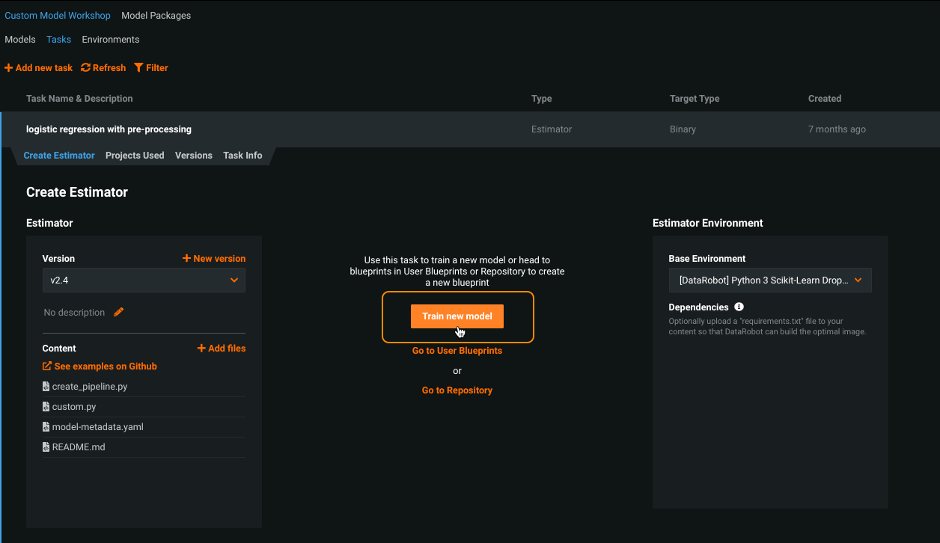Follow the Go to Repository link
Viewport: 940px width, 543px height.
click(x=457, y=390)
